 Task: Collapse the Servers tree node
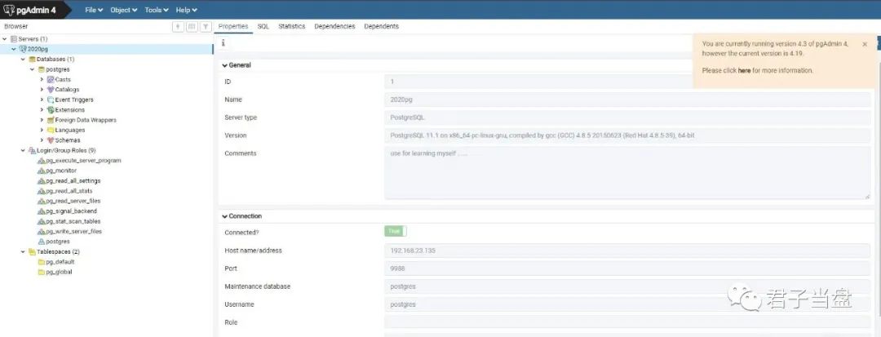[x=5, y=39]
